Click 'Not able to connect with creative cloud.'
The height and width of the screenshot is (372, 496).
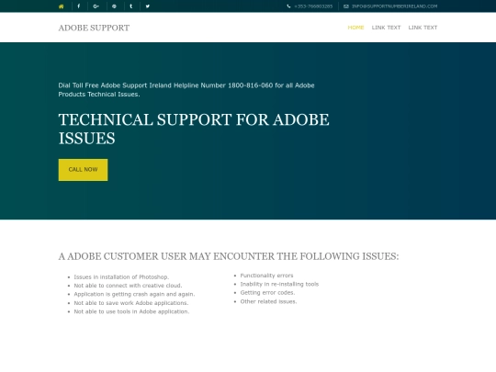click(128, 286)
